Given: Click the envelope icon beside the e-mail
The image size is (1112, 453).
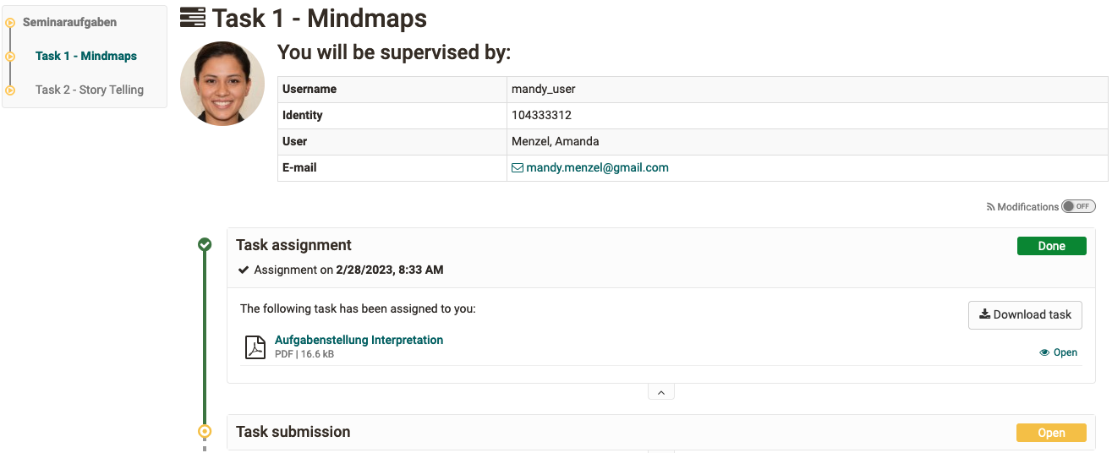Looking at the screenshot, I should coord(518,168).
